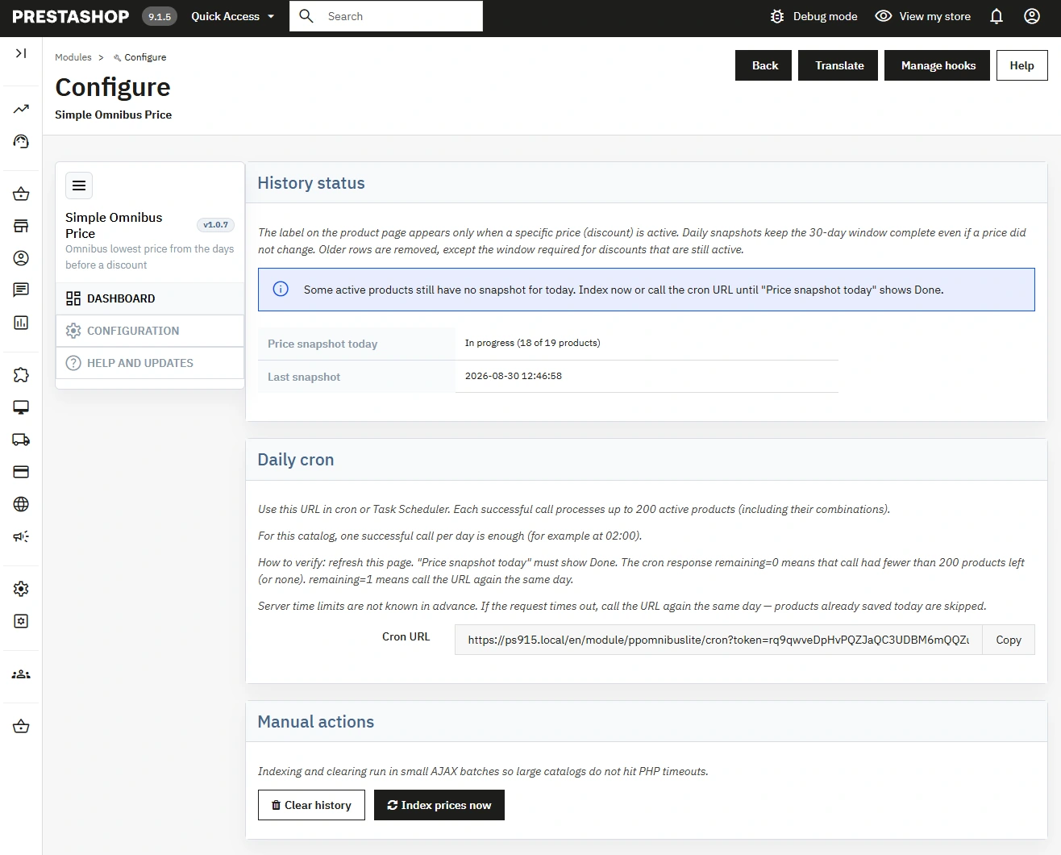Open Modules via puzzle-piece sidebar icon

(x=21, y=375)
